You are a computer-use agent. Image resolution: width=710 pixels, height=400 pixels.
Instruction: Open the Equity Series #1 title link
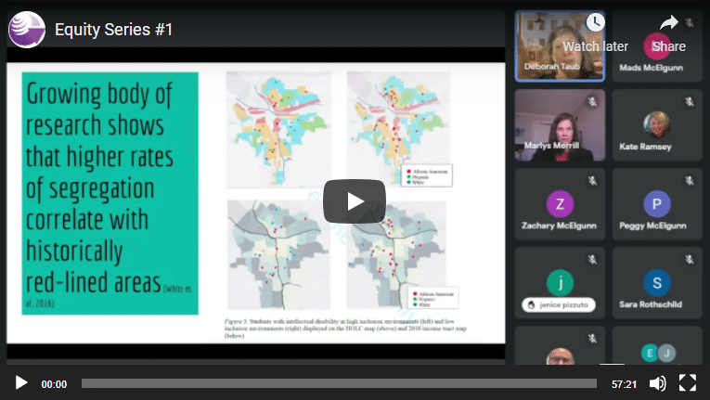point(113,30)
